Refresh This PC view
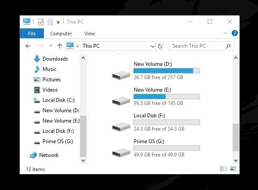Viewport: 258px width, 190px height. coord(160,46)
